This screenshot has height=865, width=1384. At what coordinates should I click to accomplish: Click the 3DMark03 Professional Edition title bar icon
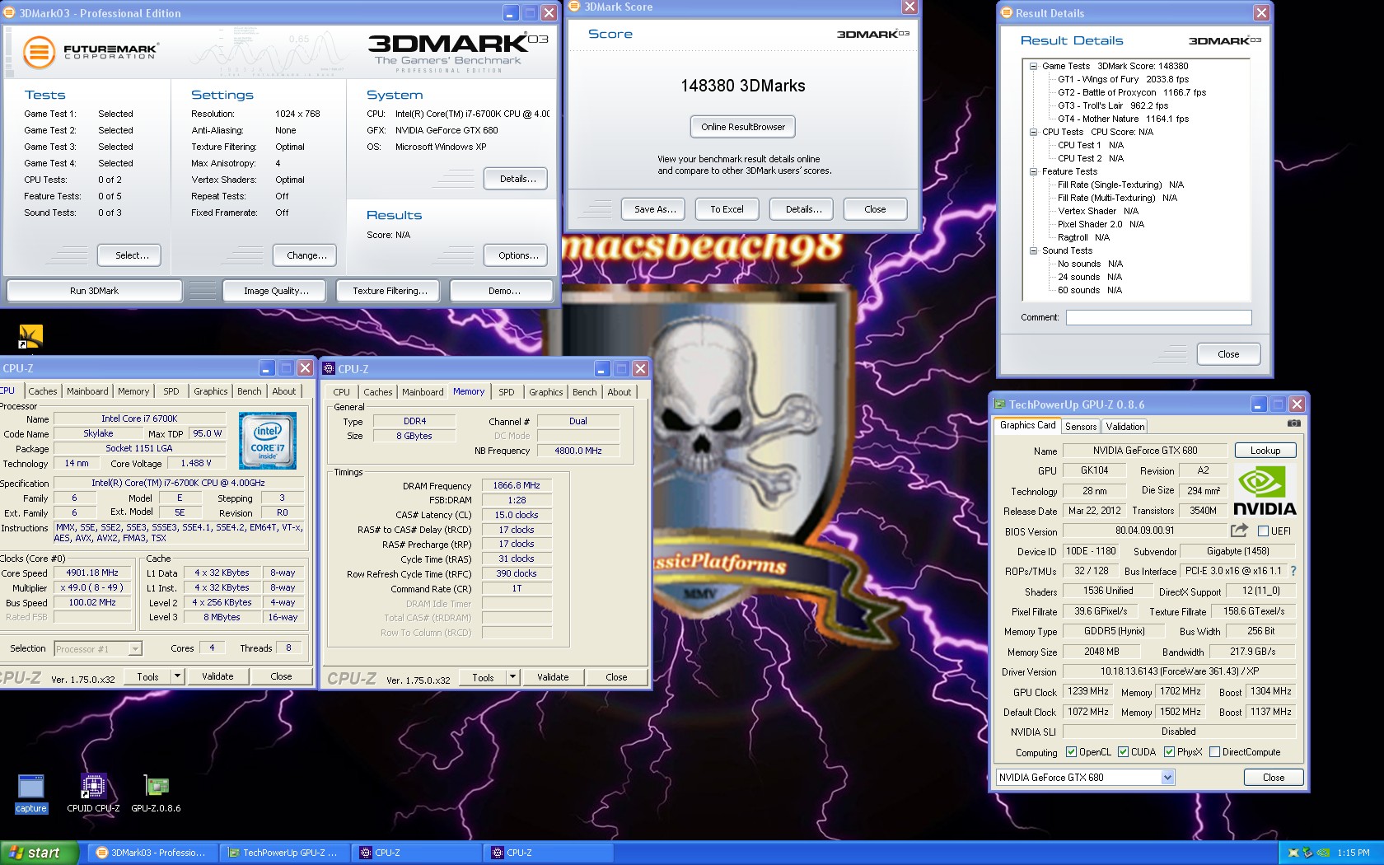[x=9, y=12]
